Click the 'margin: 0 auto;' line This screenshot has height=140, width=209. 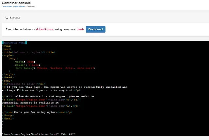click(27, 65)
